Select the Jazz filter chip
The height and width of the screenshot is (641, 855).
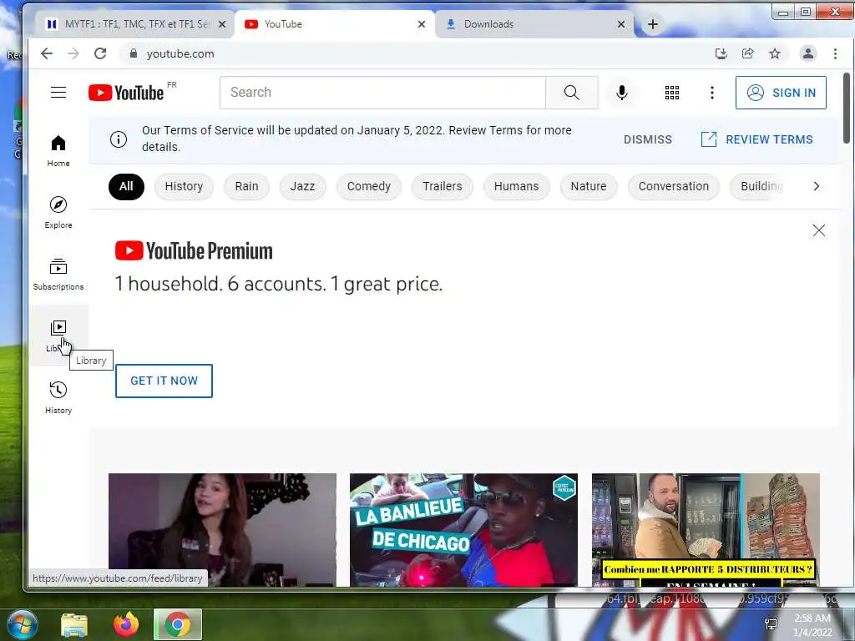(x=302, y=186)
